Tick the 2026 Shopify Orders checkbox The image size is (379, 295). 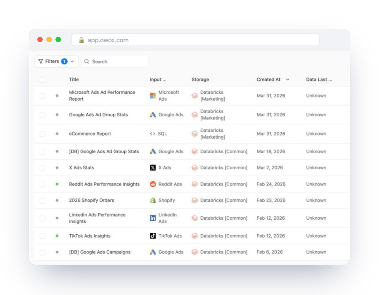[x=42, y=200]
